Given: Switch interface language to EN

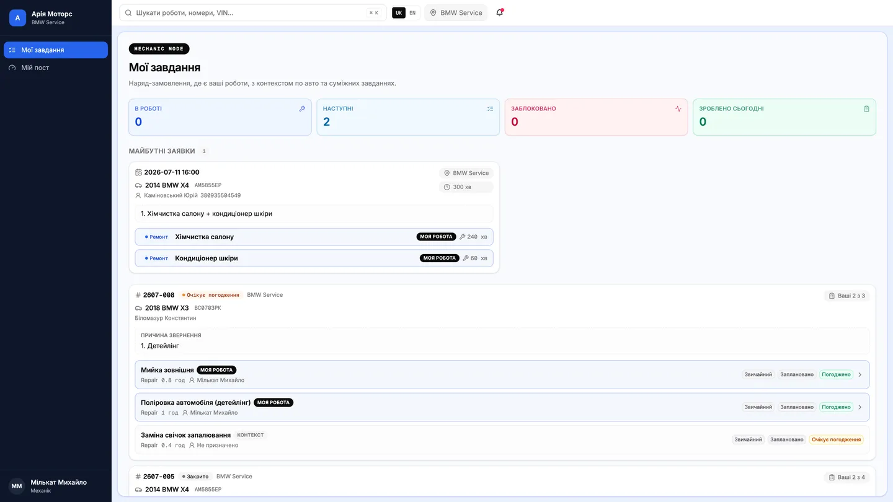Looking at the screenshot, I should coord(412,12).
